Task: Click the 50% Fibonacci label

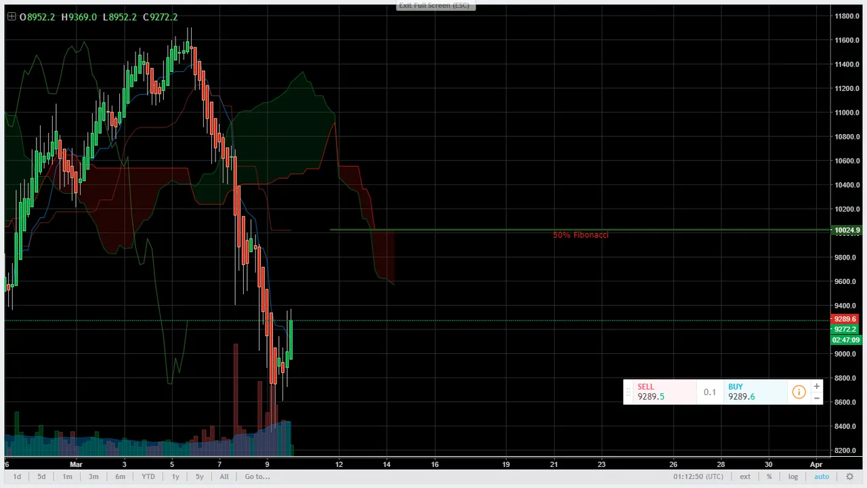Action: [580, 235]
